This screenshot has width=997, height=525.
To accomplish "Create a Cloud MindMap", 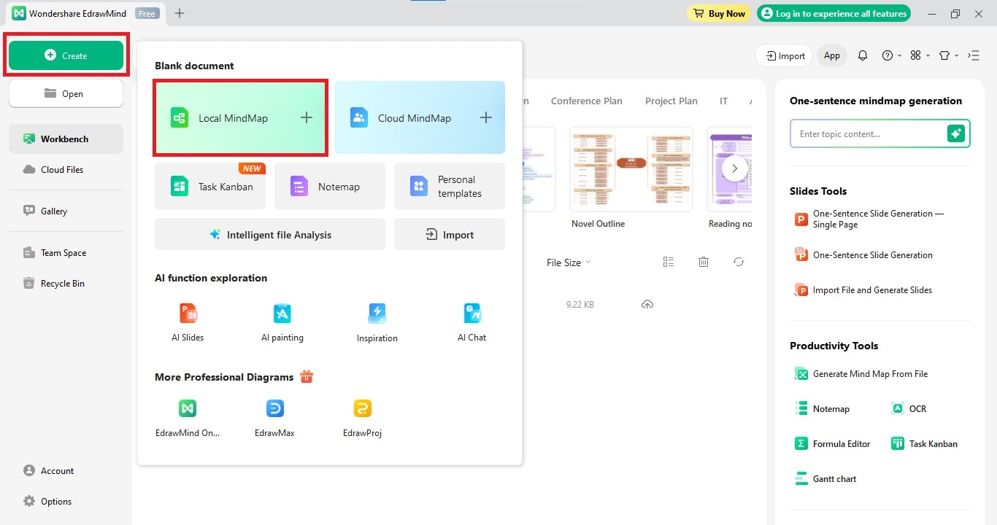I will [420, 117].
